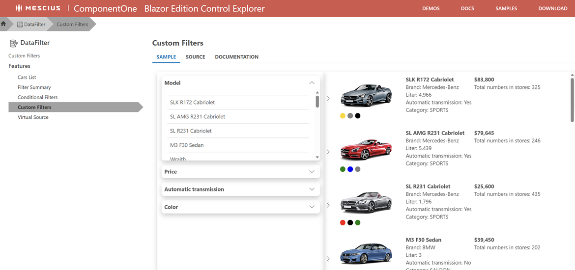Viewport: 575px width, 270px height.
Task: Click the silver SL R231 Cabriolet image
Action: (366, 202)
